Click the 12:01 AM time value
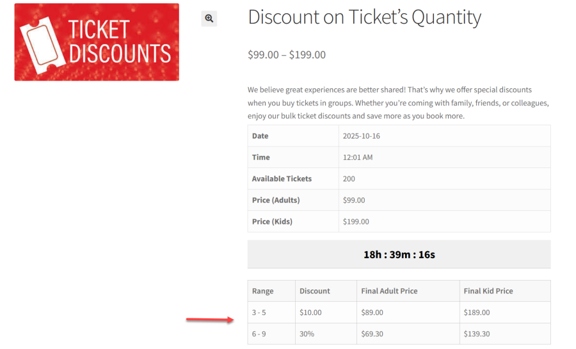 coord(358,157)
